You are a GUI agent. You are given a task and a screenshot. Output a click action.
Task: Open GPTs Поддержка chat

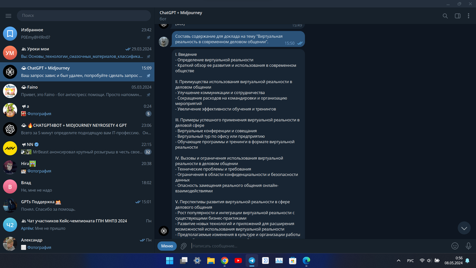(77, 205)
